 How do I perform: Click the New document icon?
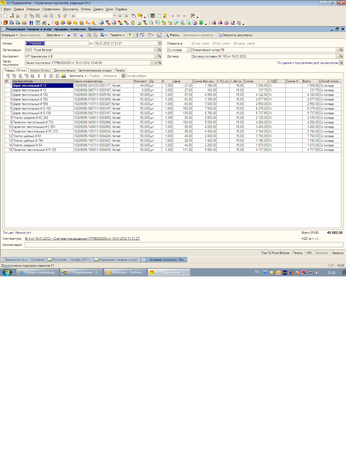[5, 16]
